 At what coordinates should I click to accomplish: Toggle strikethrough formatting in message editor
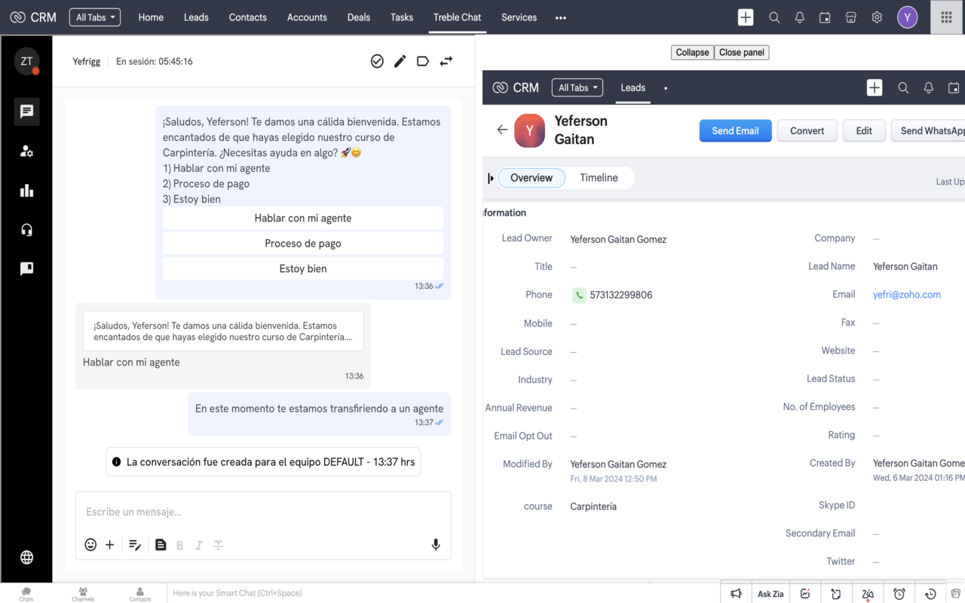[219, 545]
